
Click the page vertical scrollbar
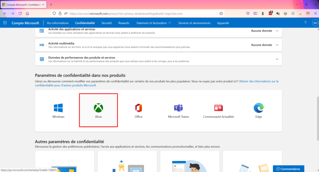click(318, 119)
